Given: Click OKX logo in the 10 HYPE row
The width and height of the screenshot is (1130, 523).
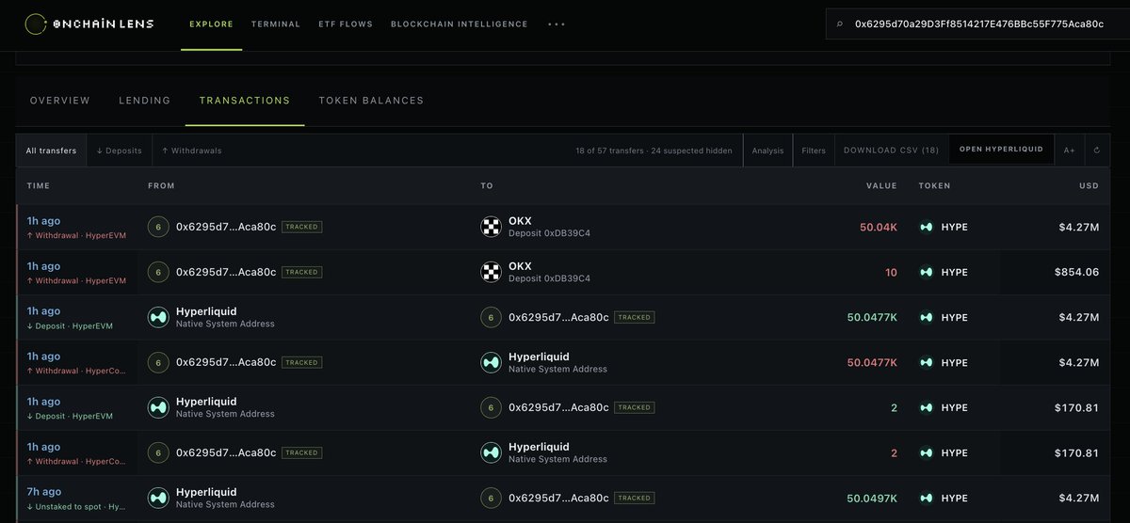Looking at the screenshot, I should tap(491, 272).
